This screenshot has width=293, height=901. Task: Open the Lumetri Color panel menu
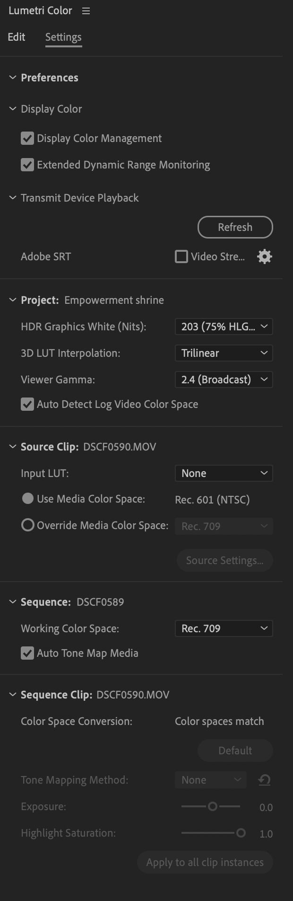point(86,10)
